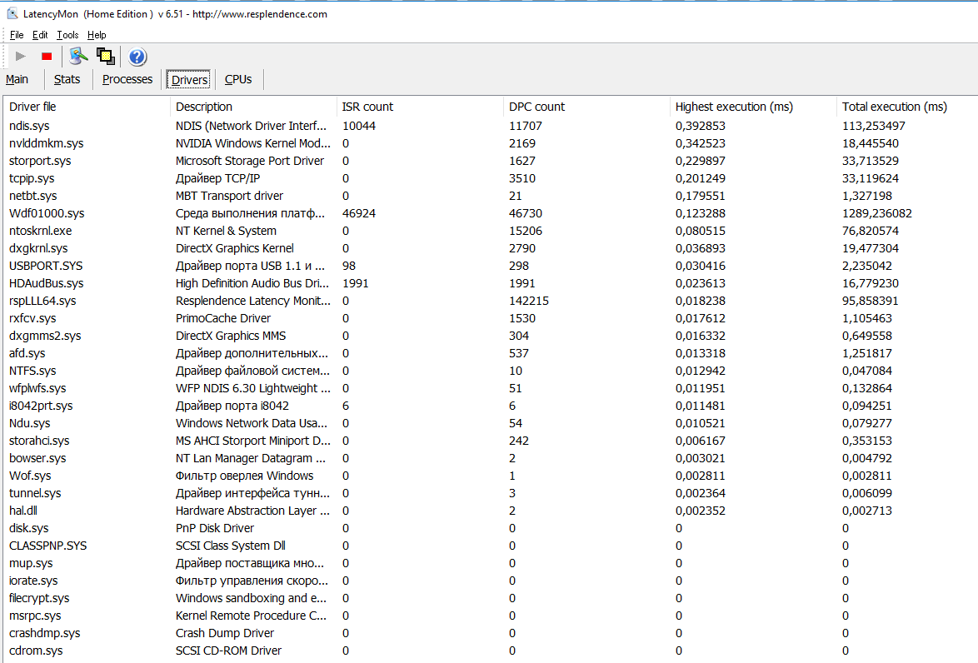Click the Crash Dump Driver description

(x=225, y=632)
